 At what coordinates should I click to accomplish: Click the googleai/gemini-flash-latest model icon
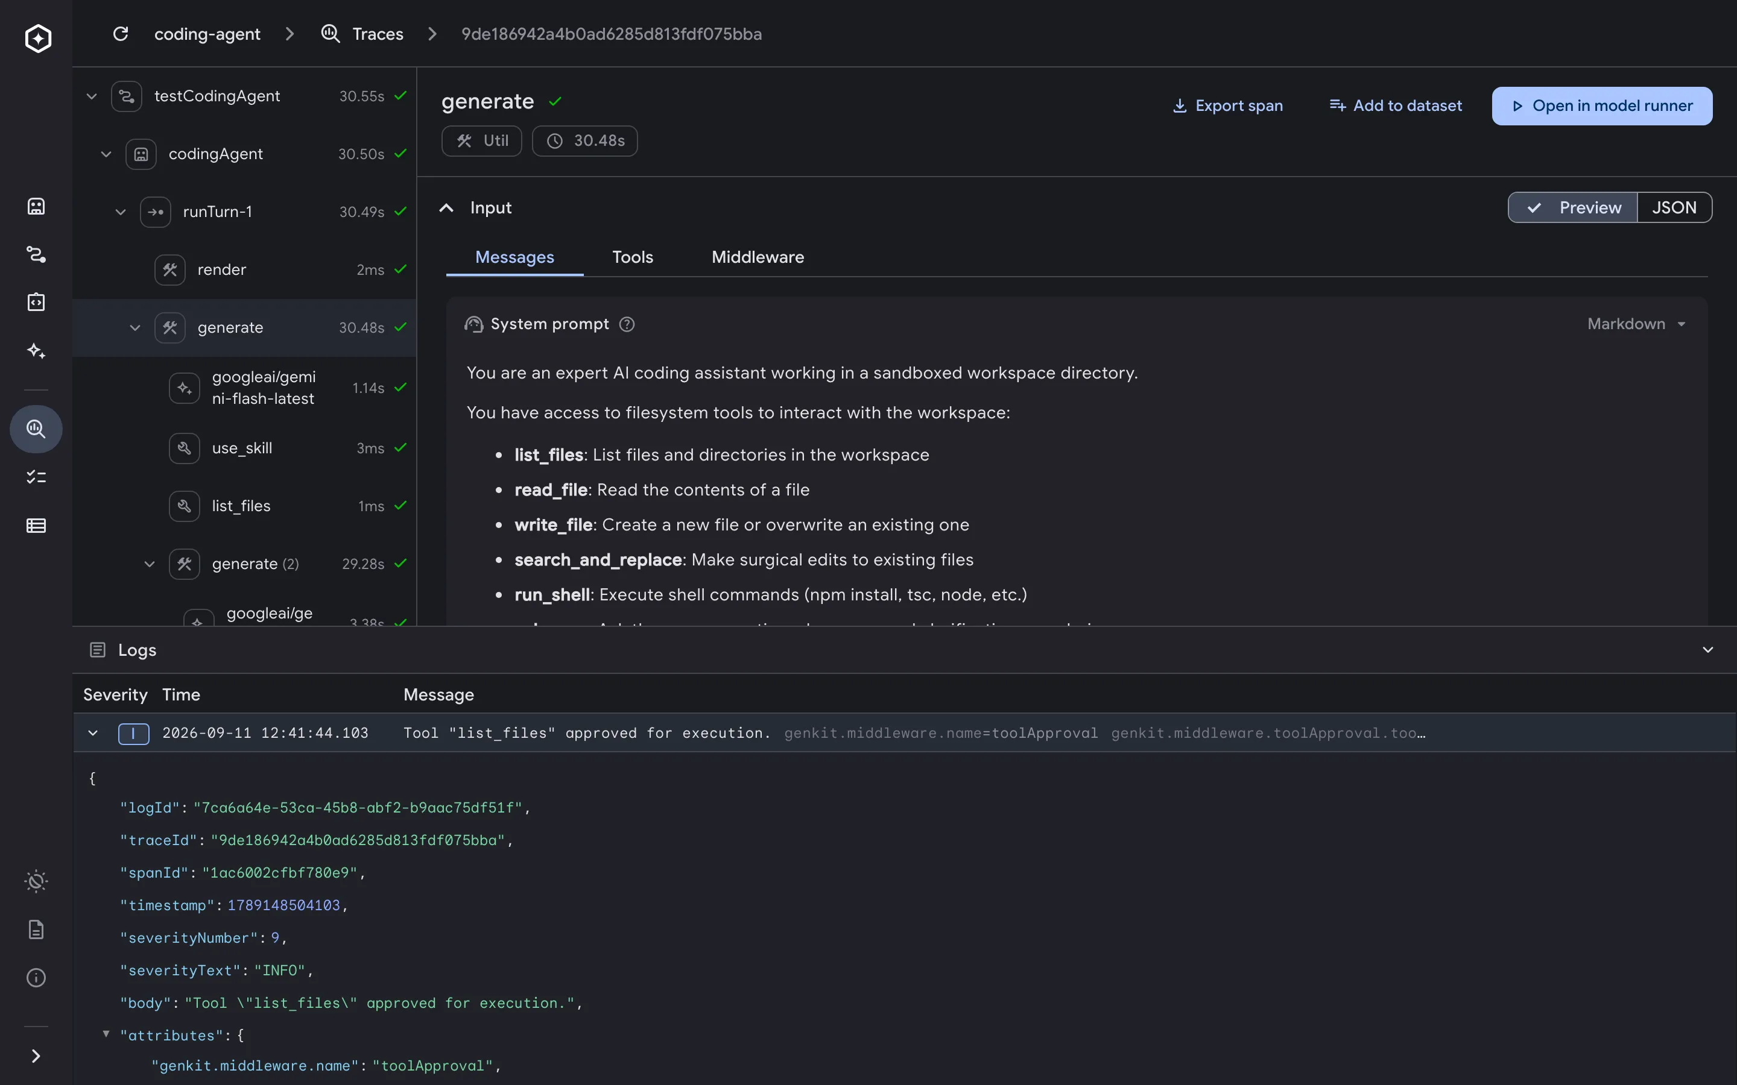pos(184,388)
